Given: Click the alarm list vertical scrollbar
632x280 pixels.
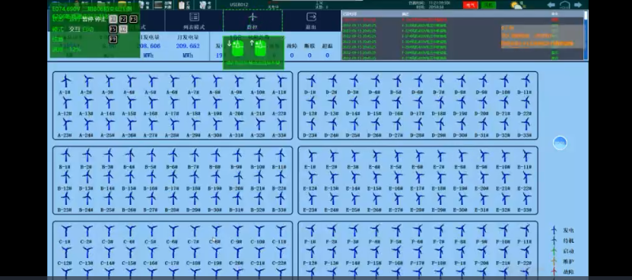Looking at the screenshot, I should 586,35.
